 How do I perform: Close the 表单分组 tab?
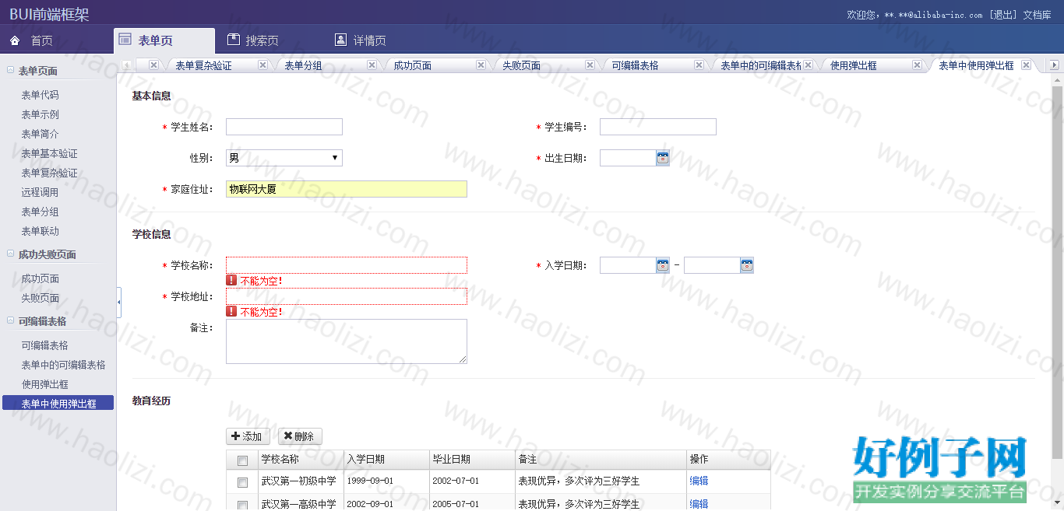(x=372, y=65)
